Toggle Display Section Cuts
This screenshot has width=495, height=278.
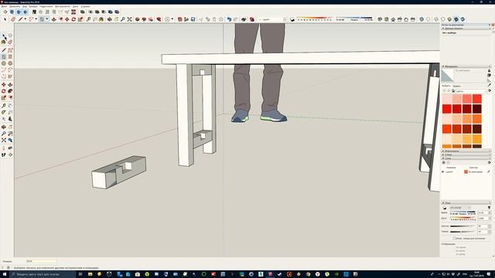point(19,12)
